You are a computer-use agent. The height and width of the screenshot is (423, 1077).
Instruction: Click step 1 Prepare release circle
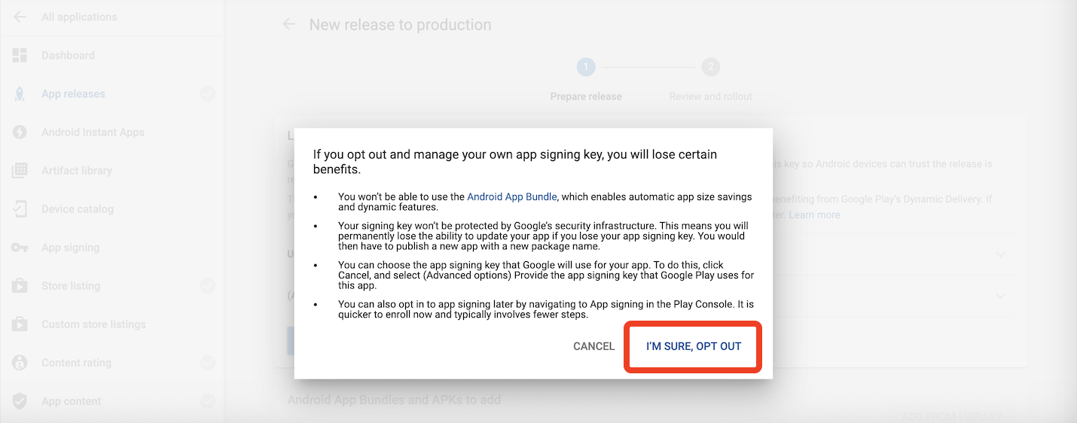[x=586, y=68]
